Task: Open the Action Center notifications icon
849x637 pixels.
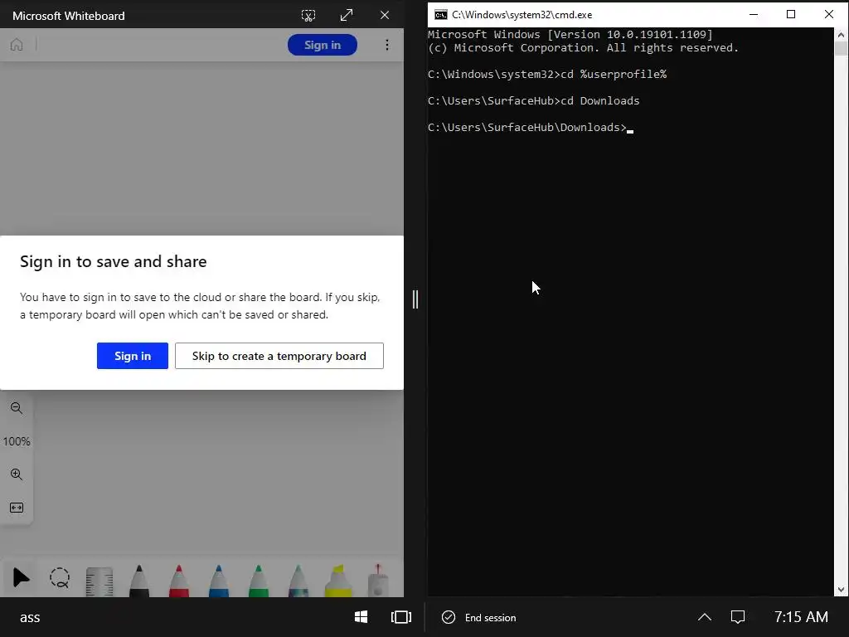Action: (x=738, y=617)
